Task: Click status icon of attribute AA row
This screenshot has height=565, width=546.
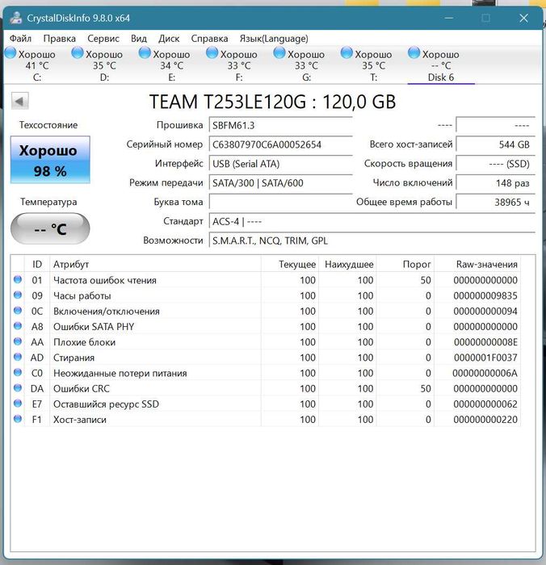Action: [x=18, y=341]
